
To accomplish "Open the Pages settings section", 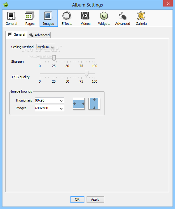I will pyautogui.click(x=30, y=18).
